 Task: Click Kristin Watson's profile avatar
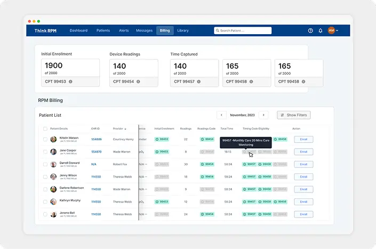tap(53, 139)
